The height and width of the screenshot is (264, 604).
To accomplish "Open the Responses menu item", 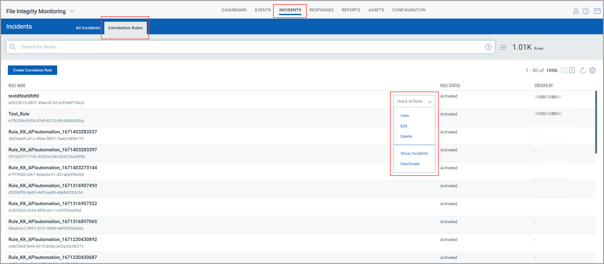I will (x=321, y=10).
